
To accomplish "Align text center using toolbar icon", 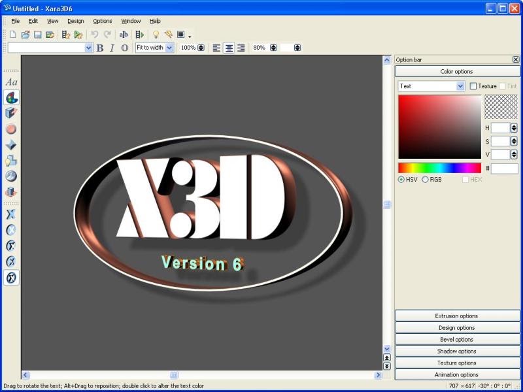I will pos(229,48).
